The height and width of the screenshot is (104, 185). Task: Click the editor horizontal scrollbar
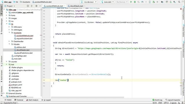(x=87, y=97)
